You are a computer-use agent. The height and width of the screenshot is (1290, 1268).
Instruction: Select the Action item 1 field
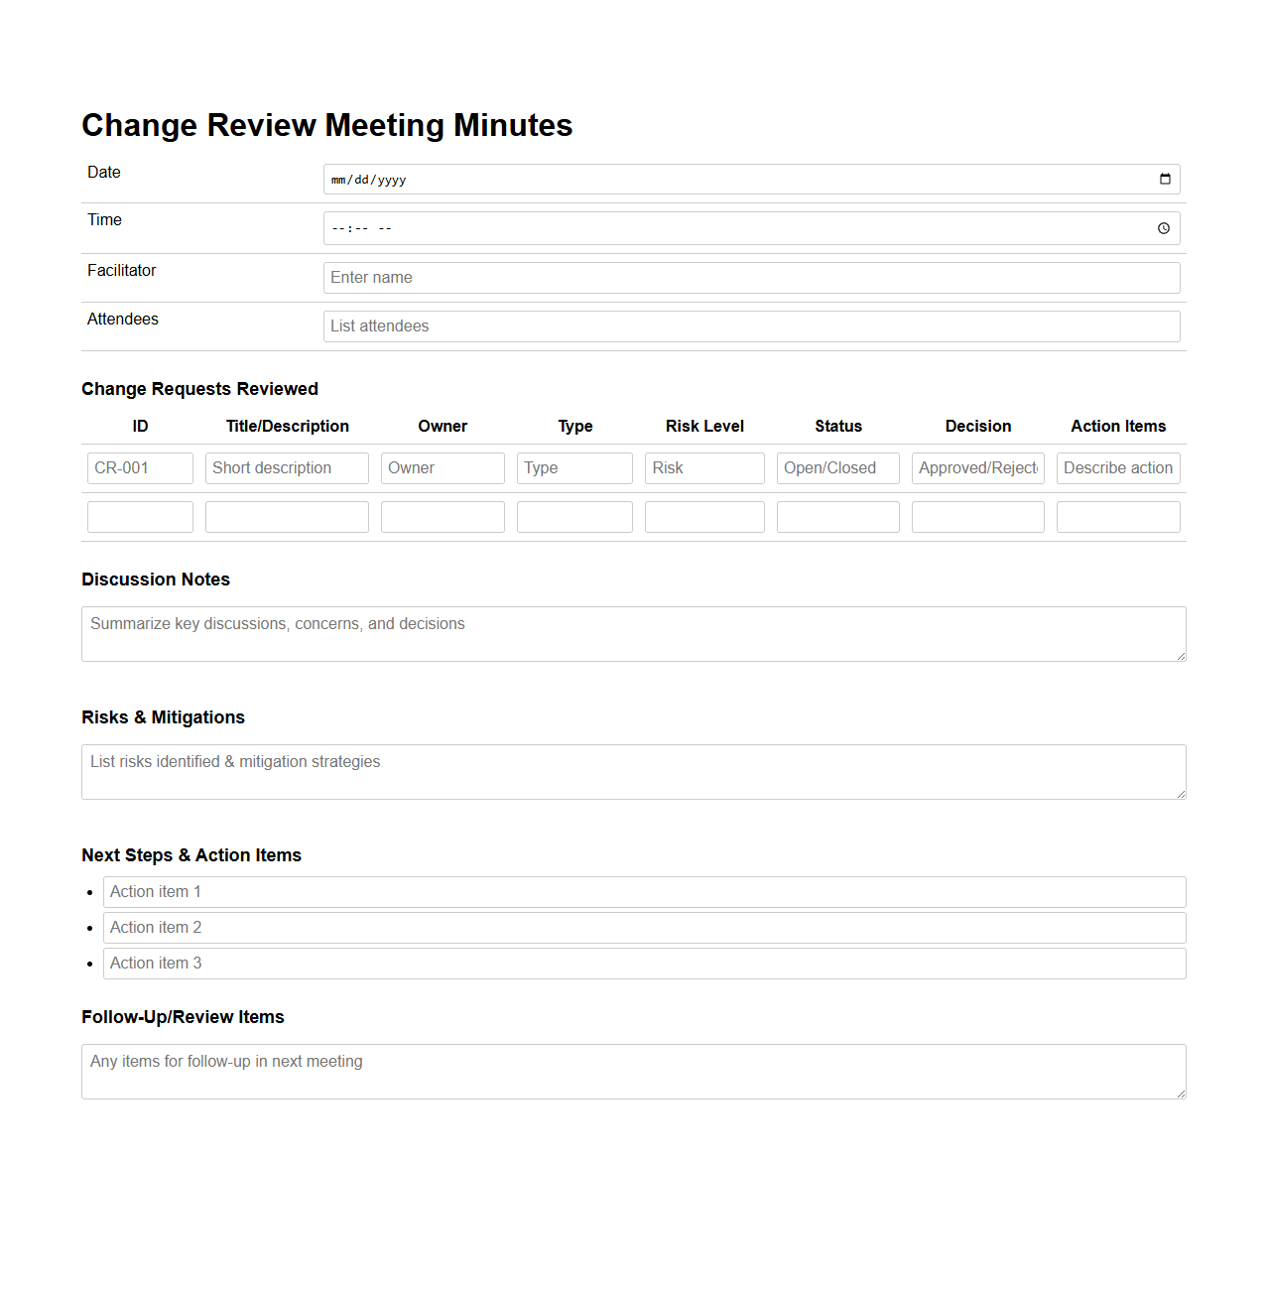(644, 891)
